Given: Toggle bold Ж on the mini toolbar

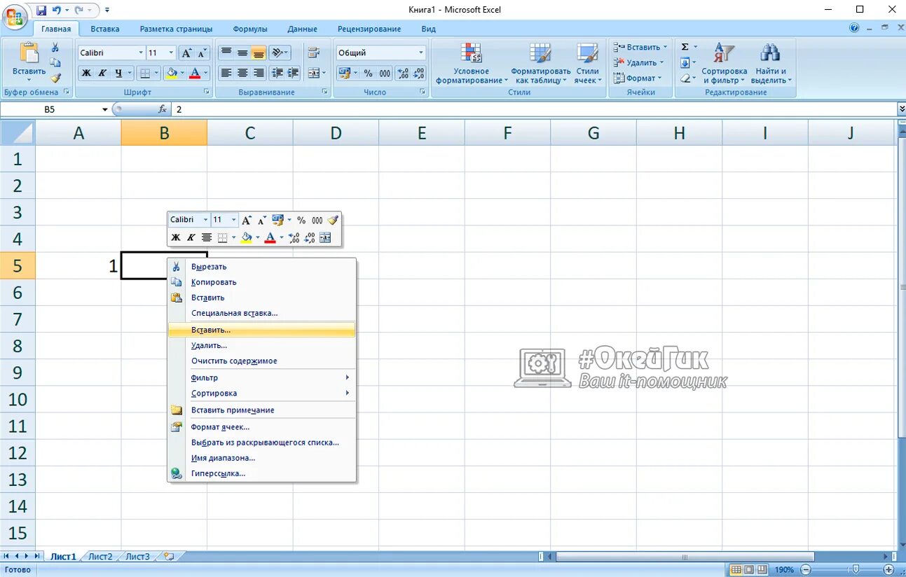Looking at the screenshot, I should [176, 238].
